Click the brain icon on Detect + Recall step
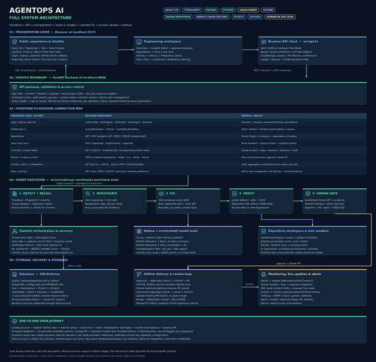The height and width of the screenshot is (362, 376). (15, 193)
